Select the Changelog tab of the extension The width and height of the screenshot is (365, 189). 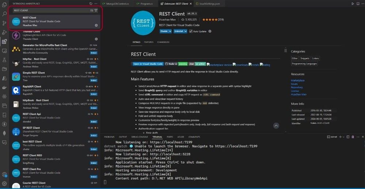(163, 42)
